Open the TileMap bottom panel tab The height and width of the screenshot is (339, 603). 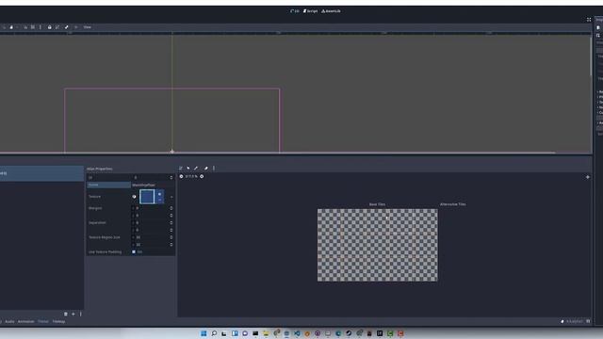click(58, 322)
